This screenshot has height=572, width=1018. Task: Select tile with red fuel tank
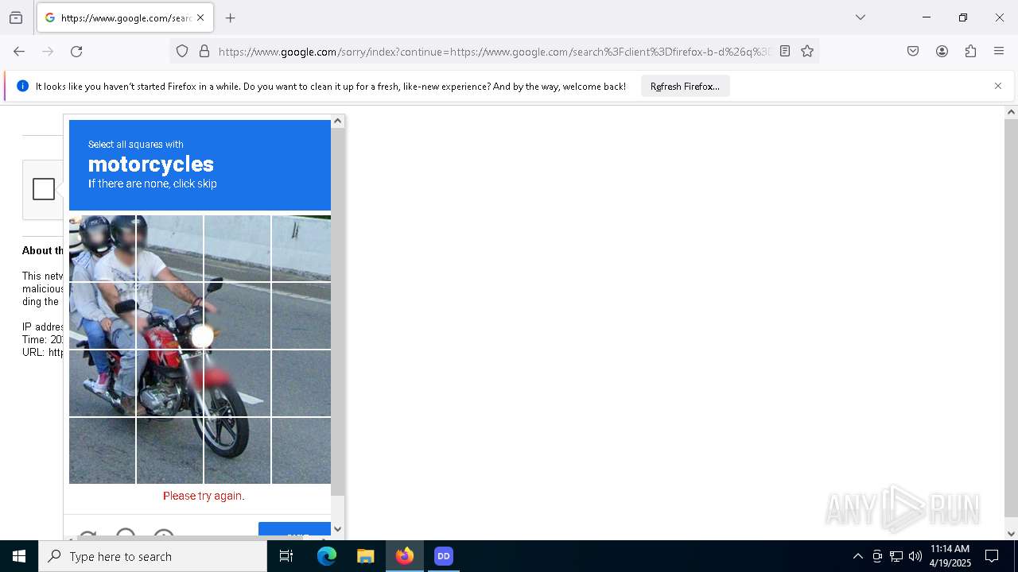pyautogui.click(x=169, y=315)
